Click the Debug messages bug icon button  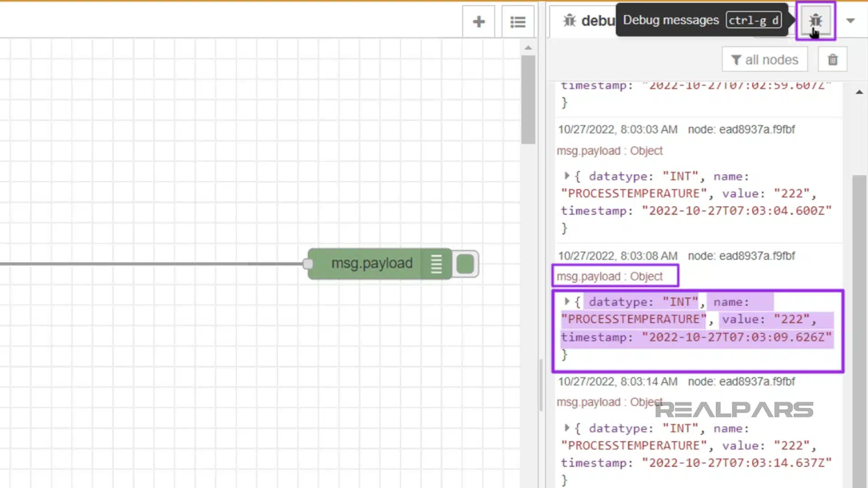(x=815, y=21)
